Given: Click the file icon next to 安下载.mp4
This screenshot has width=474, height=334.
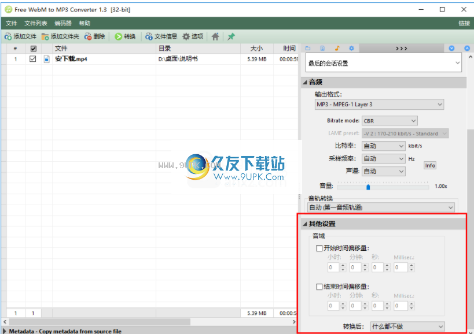Looking at the screenshot, I should coord(46,59).
